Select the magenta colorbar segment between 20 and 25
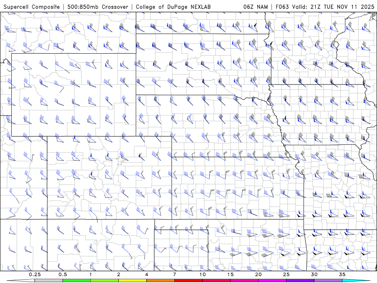The width and height of the screenshot is (377, 283). coord(272,281)
